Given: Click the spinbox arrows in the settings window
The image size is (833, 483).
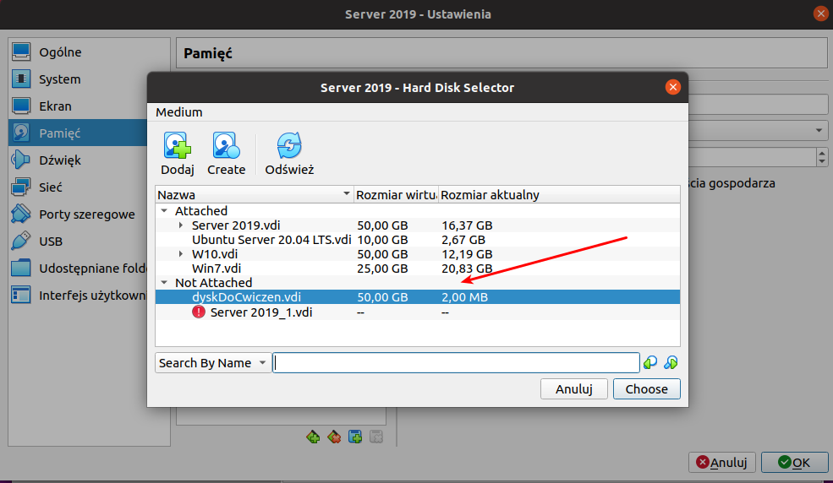Looking at the screenshot, I should coord(822,157).
